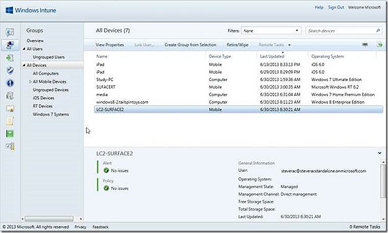Select the SUFACERT device row
This screenshot has height=233, width=388.
pos(239,87)
